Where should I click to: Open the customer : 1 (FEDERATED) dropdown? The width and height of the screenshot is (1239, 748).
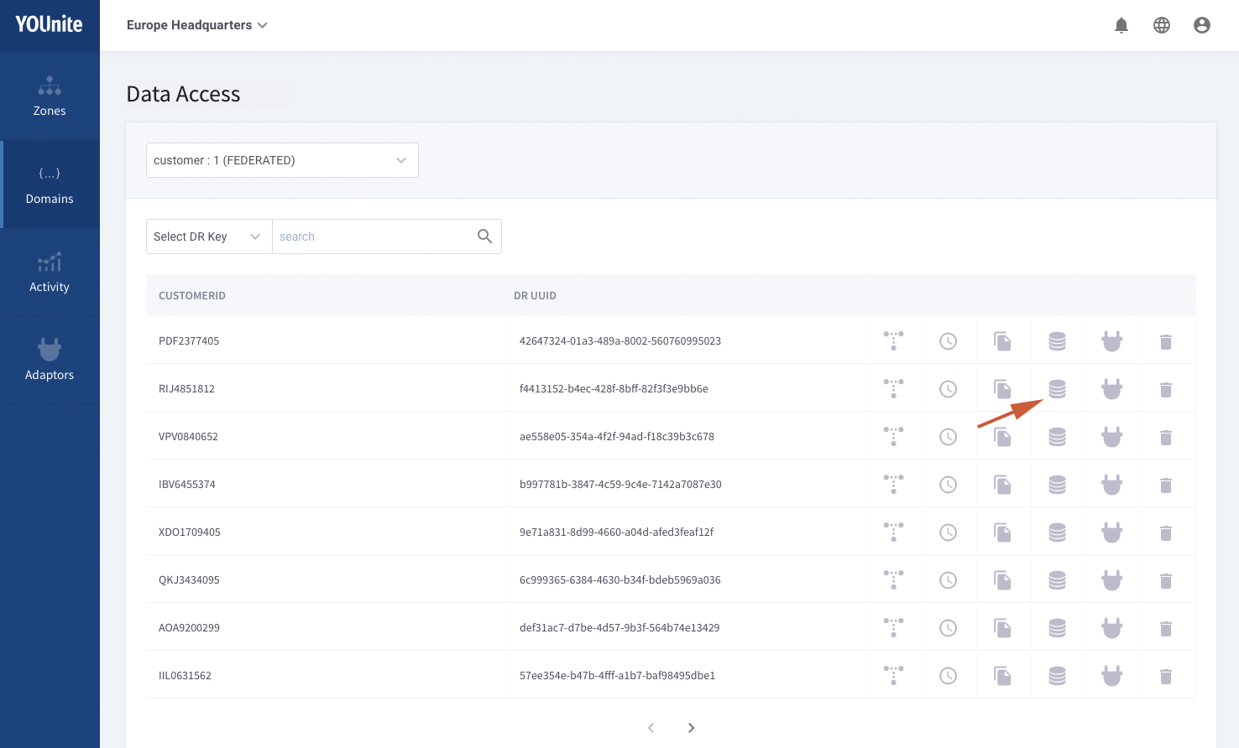pyautogui.click(x=282, y=160)
